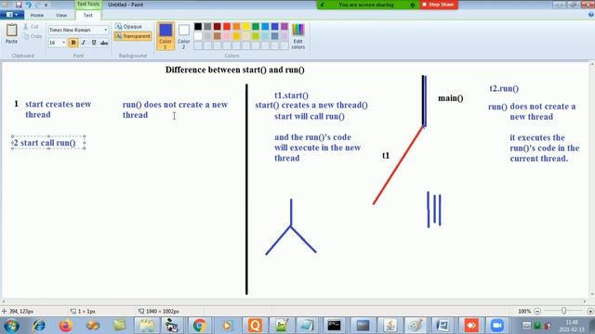Click the 'Difference between start() and run()' heading
The height and width of the screenshot is (334, 595).
pos(235,70)
